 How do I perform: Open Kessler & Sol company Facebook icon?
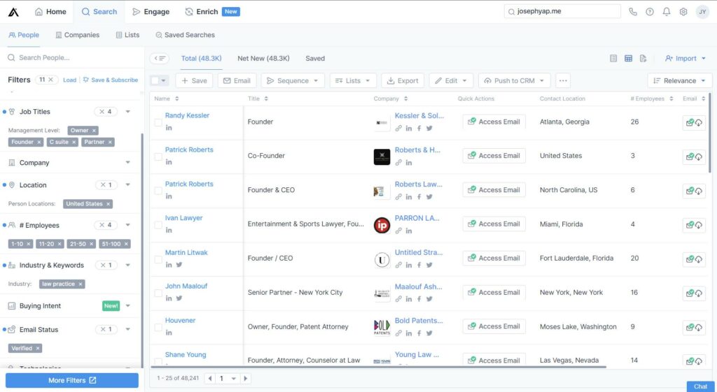pos(419,129)
